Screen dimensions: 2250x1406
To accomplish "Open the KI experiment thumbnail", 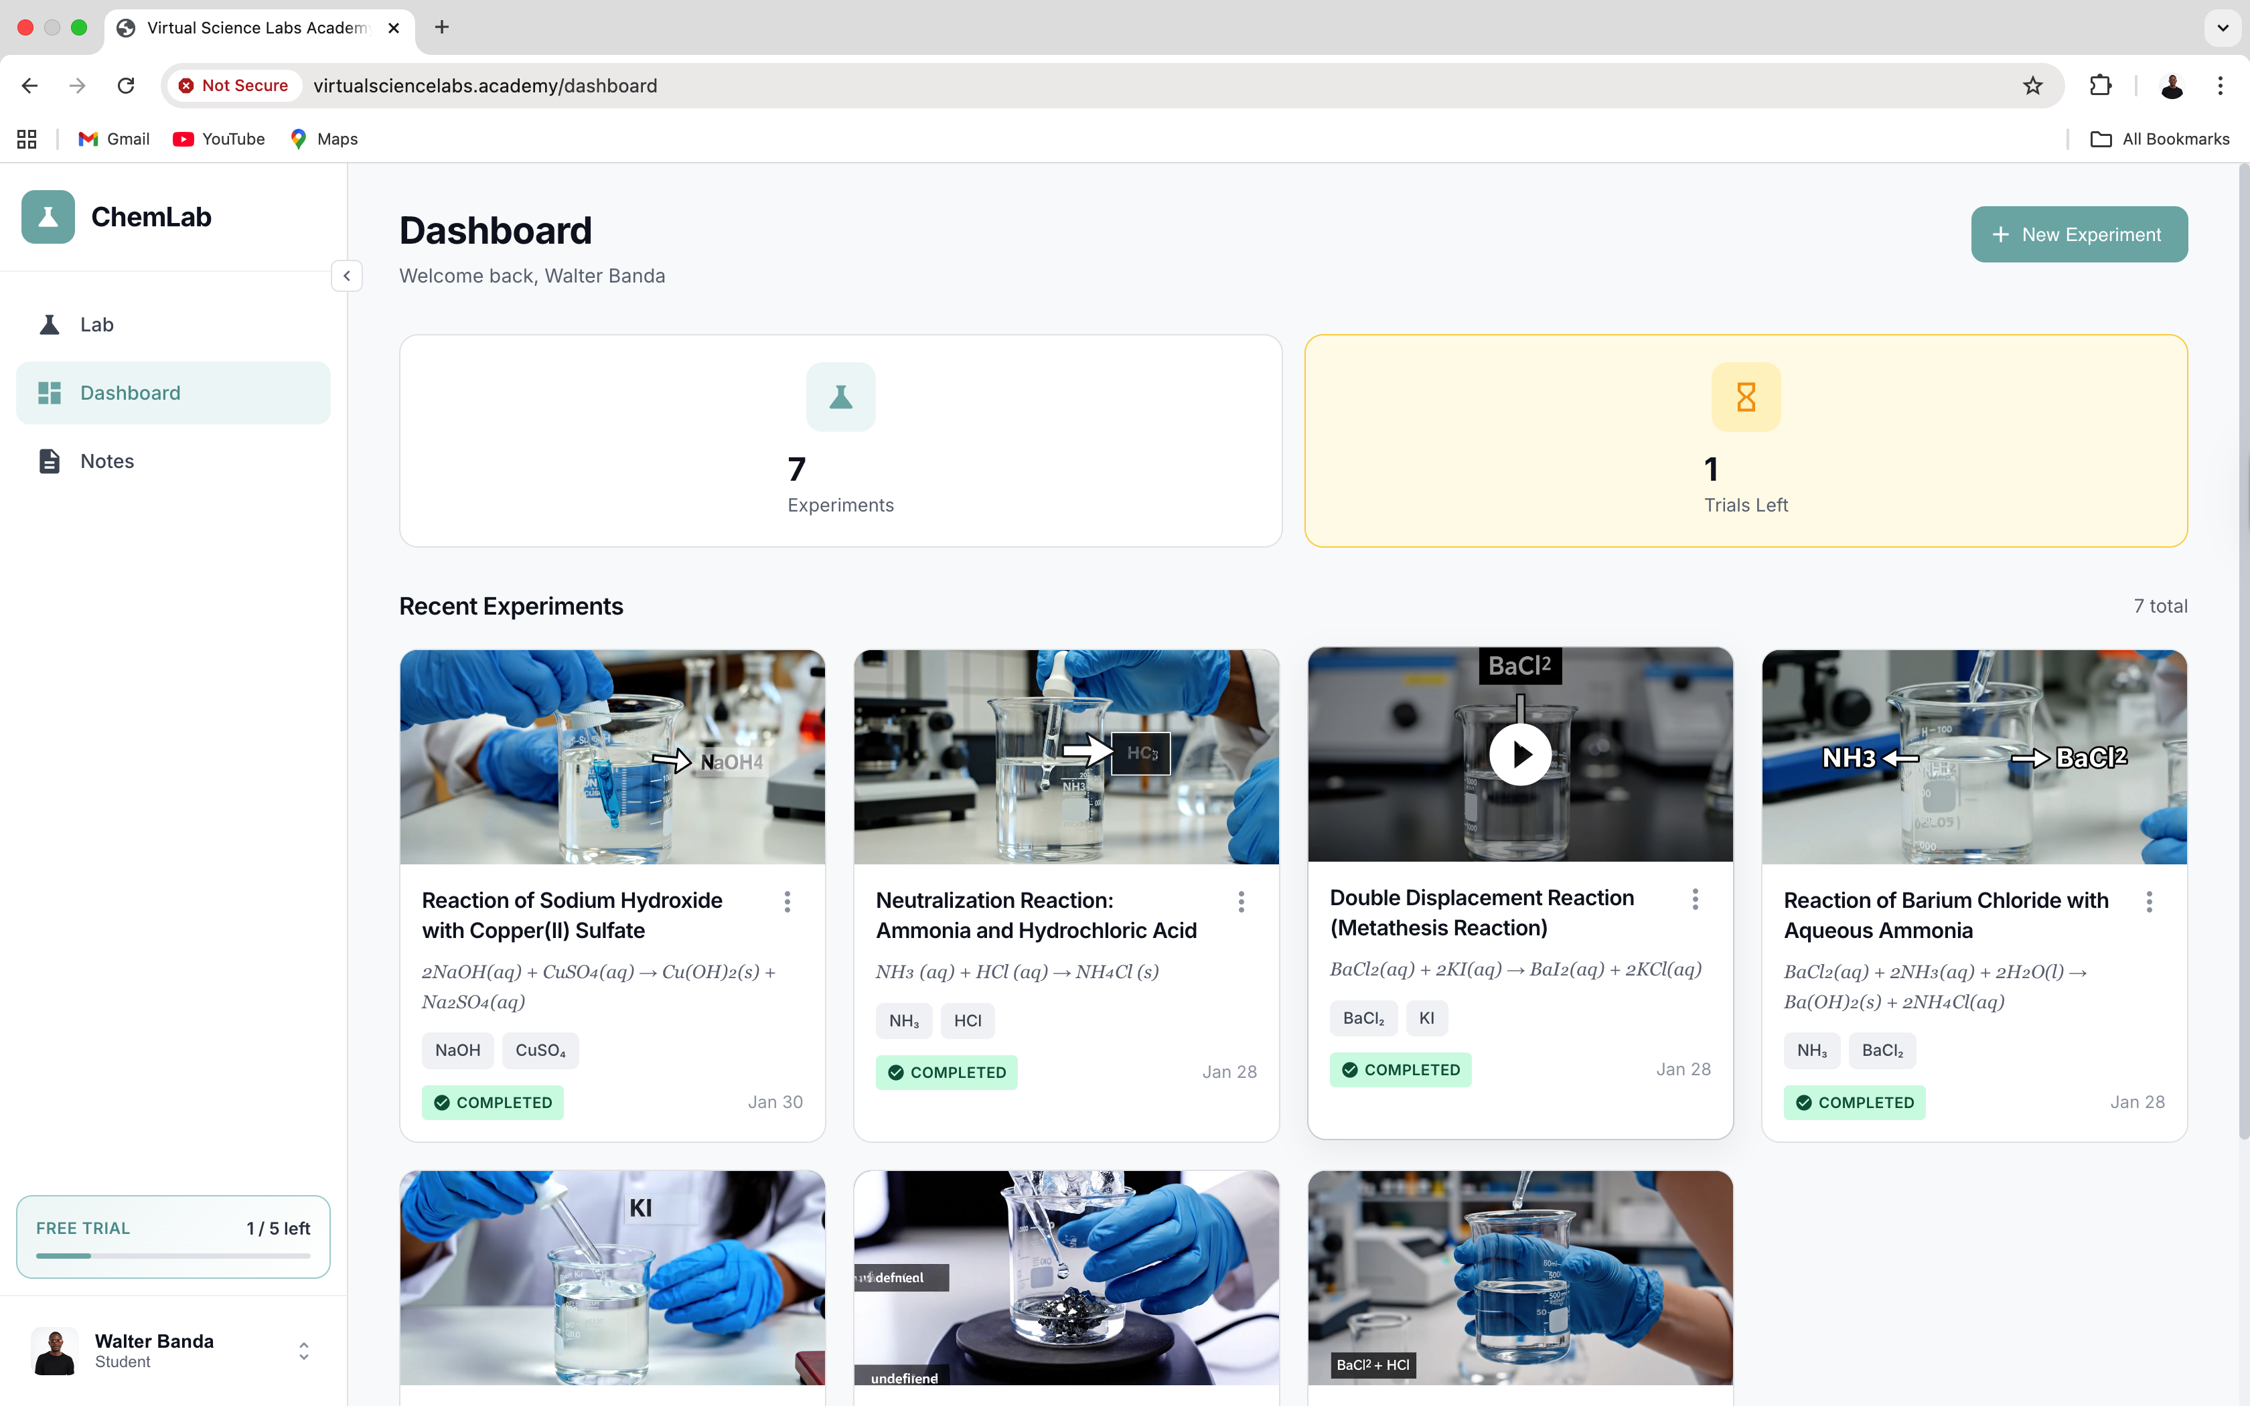I will pos(612,1277).
